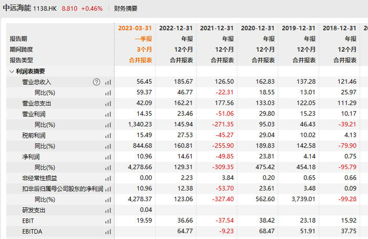This screenshot has height=239, width=368.
Task: Click the help question mark beside 营业总收入
Action: (x=96, y=82)
